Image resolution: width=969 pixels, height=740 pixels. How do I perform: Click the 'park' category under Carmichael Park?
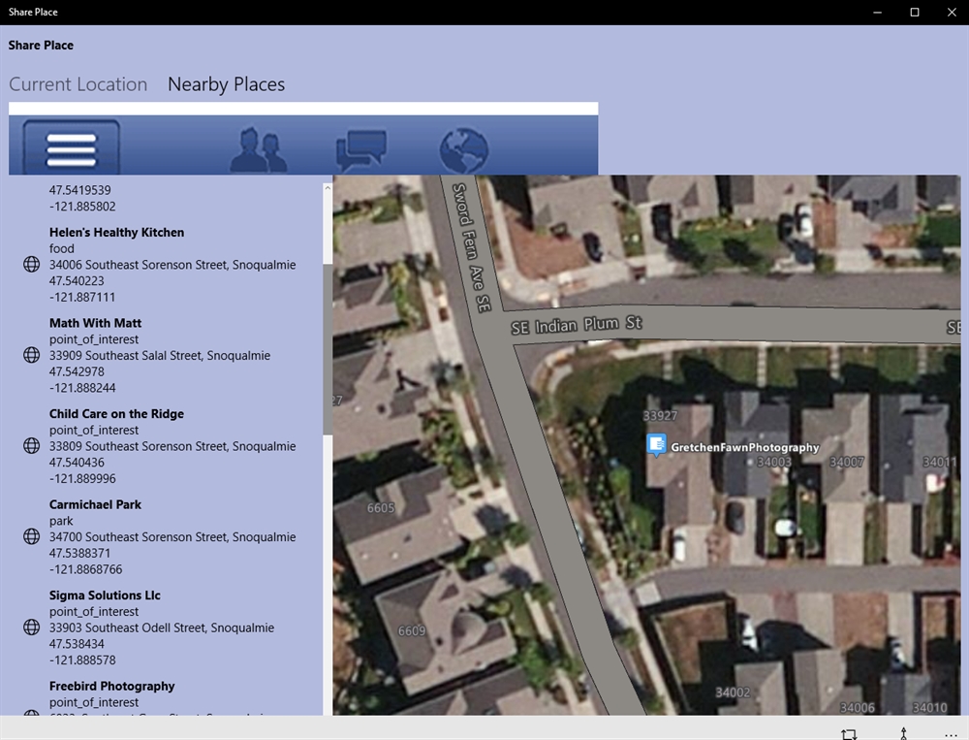coord(61,521)
